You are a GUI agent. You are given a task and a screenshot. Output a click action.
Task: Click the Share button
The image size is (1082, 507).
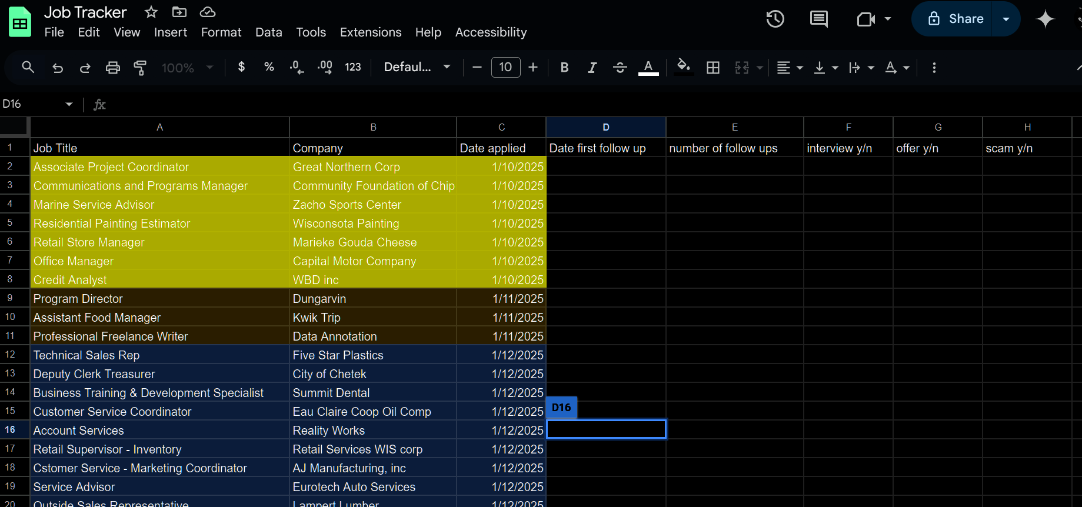(955, 19)
